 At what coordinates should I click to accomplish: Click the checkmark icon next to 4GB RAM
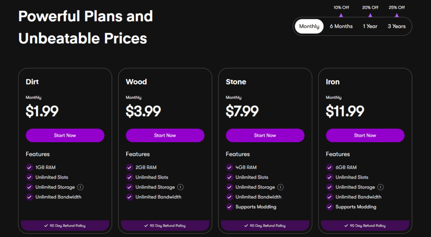(x=229, y=168)
